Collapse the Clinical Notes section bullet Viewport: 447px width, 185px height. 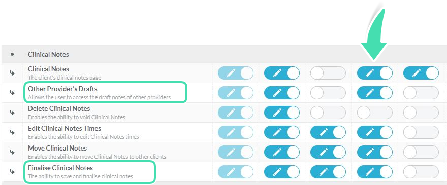click(12, 54)
